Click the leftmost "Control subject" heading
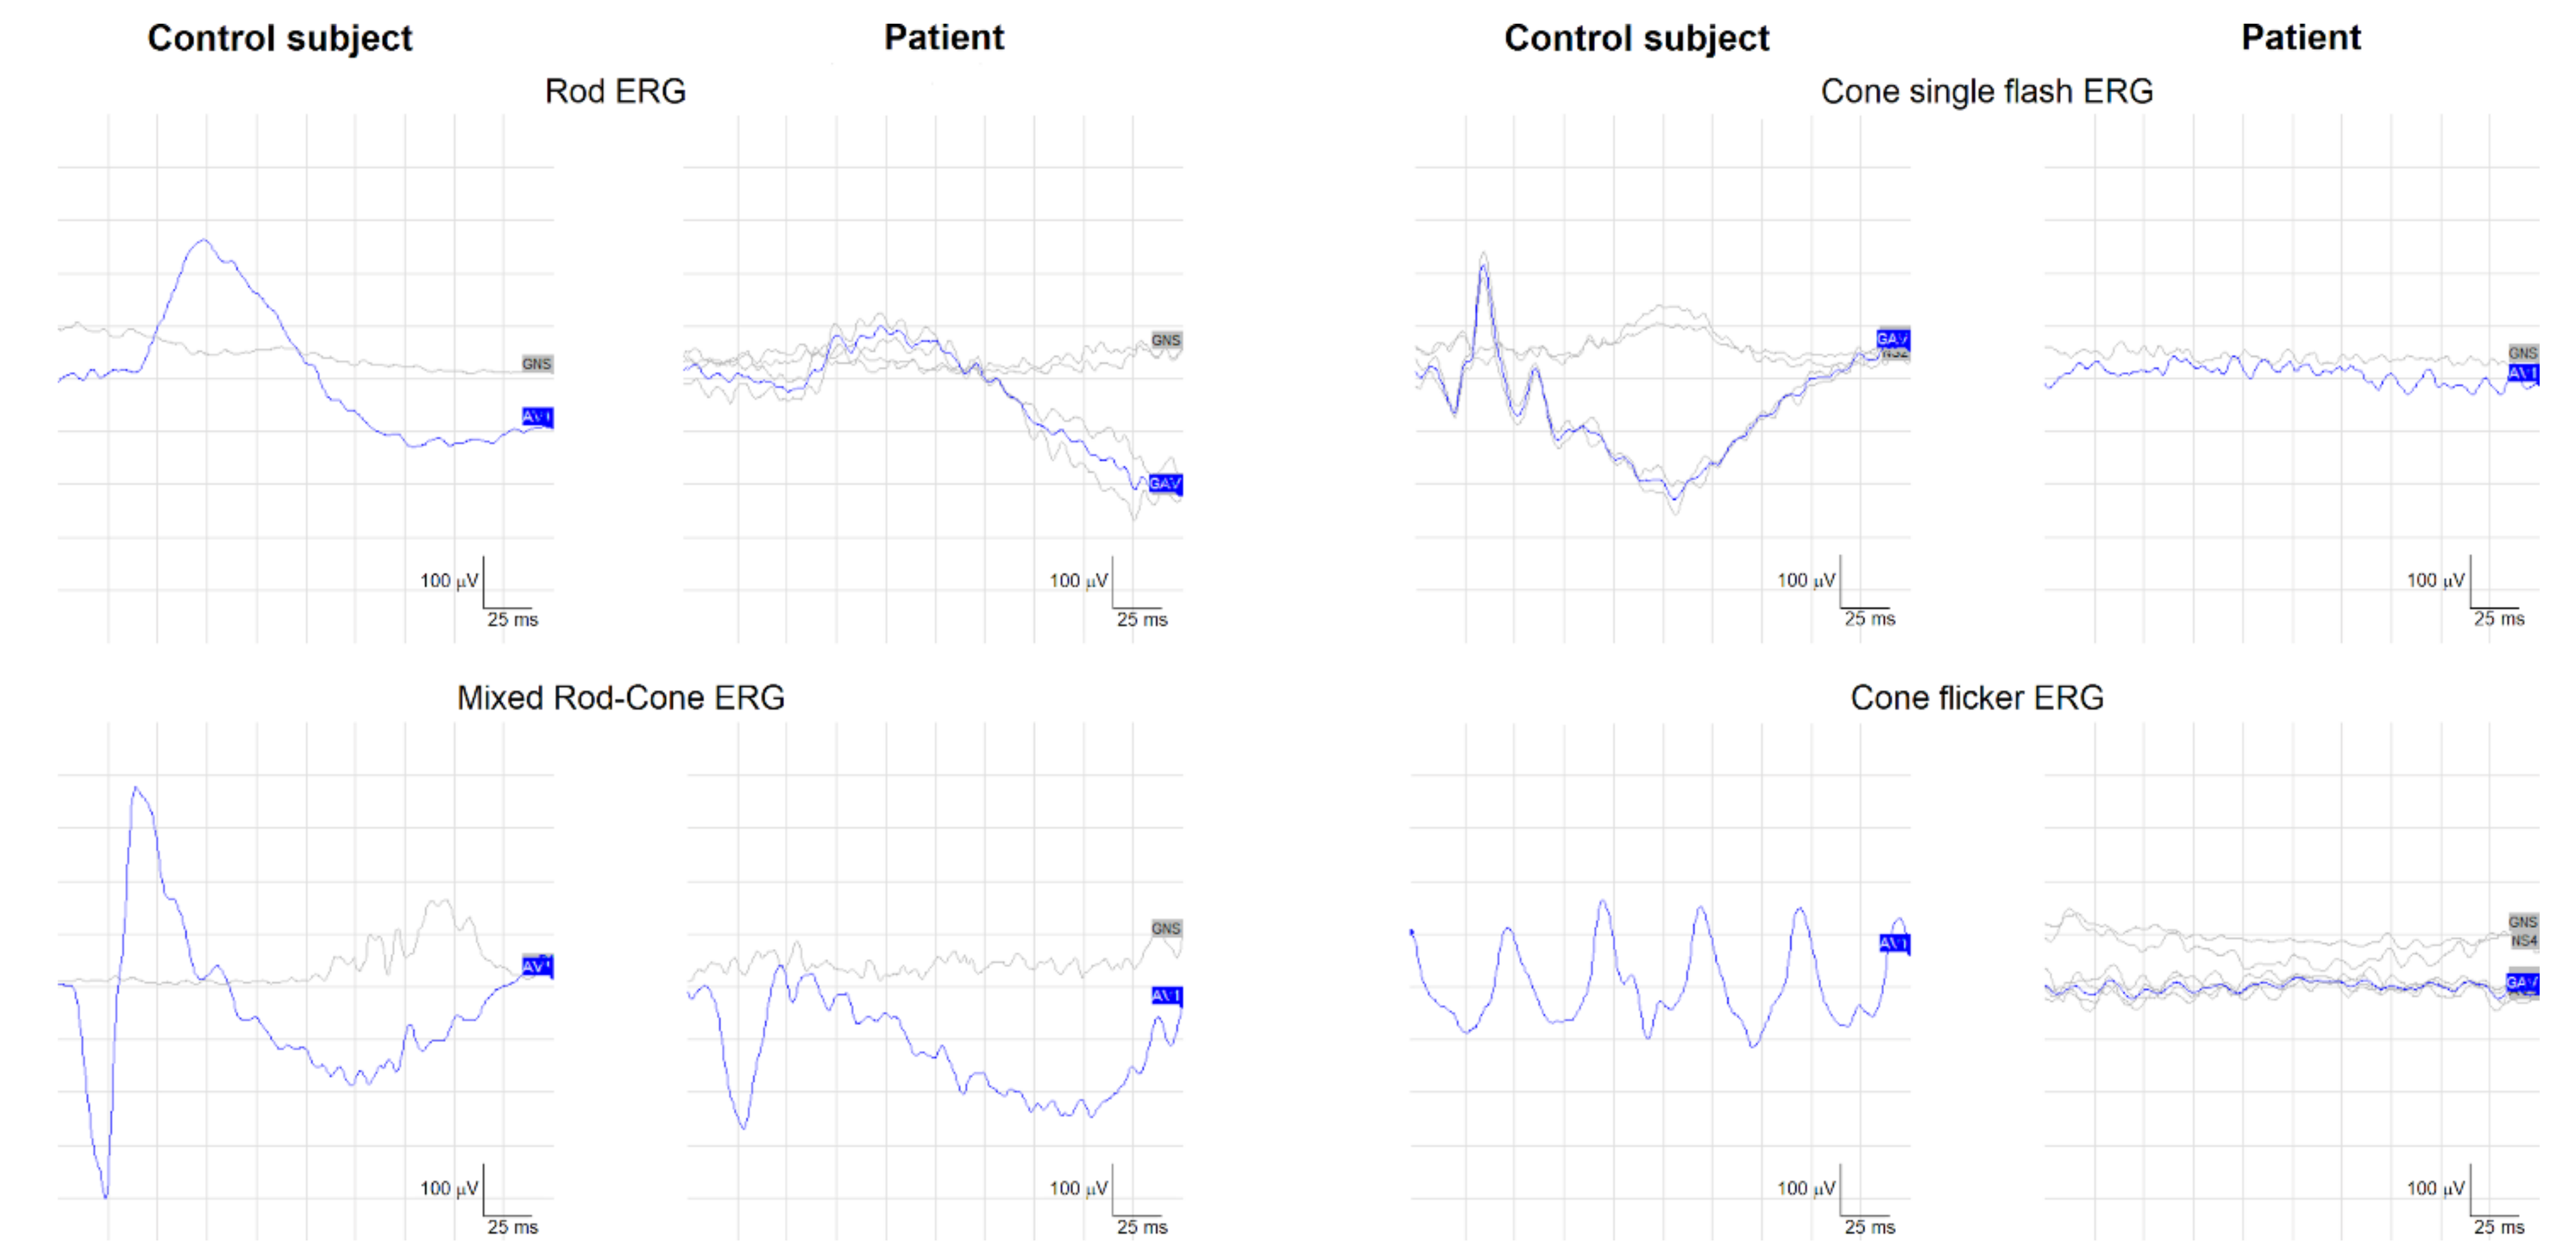 [x=279, y=38]
